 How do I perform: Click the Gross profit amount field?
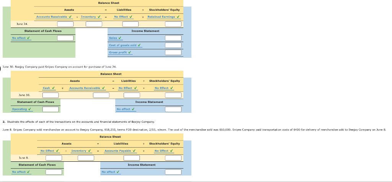(x=173, y=52)
